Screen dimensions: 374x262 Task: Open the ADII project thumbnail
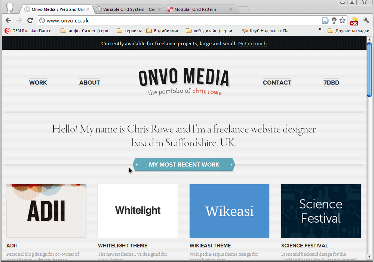(x=46, y=211)
